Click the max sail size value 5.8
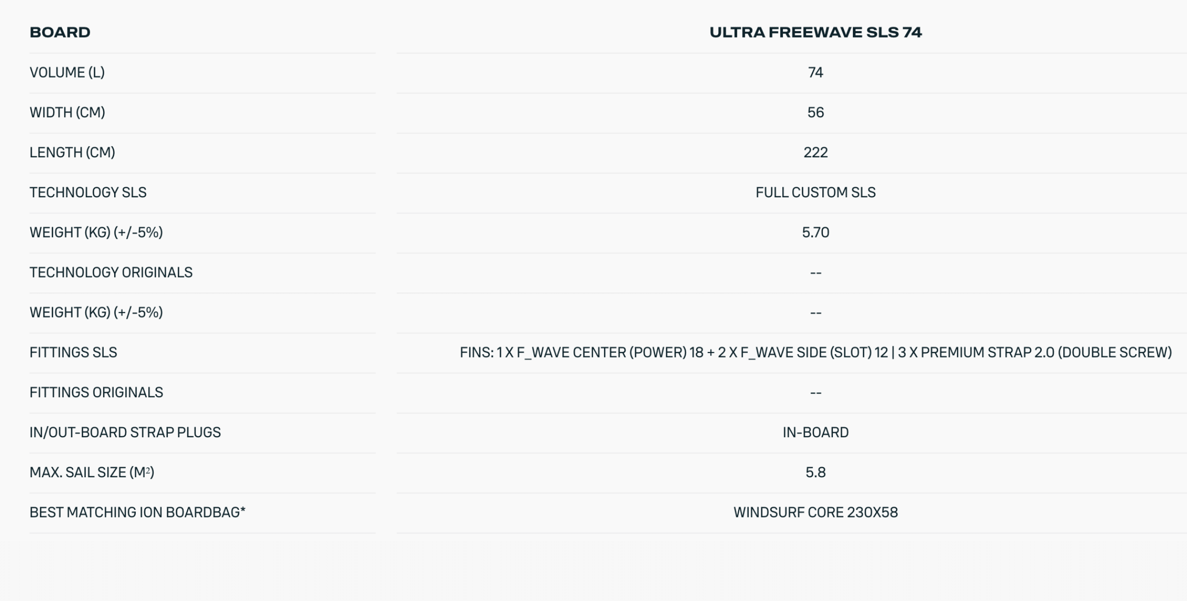 815,473
